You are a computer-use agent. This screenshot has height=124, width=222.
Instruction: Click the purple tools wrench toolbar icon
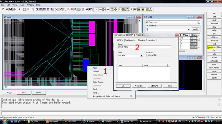(x=87, y=9)
